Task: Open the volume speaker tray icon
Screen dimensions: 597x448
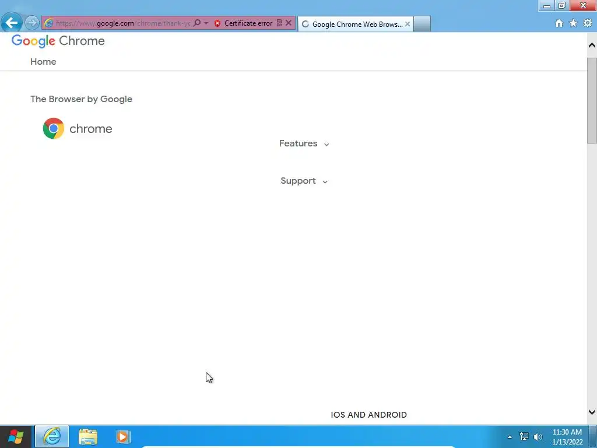Action: 538,436
